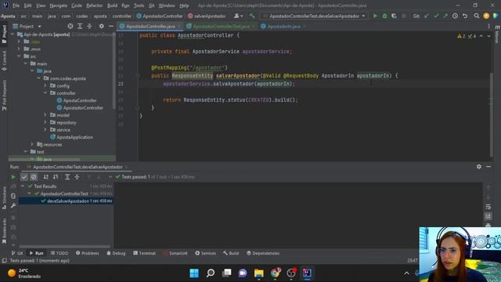501x282 pixels.
Task: Collapse all test results in Run panel
Action: (x=77, y=177)
